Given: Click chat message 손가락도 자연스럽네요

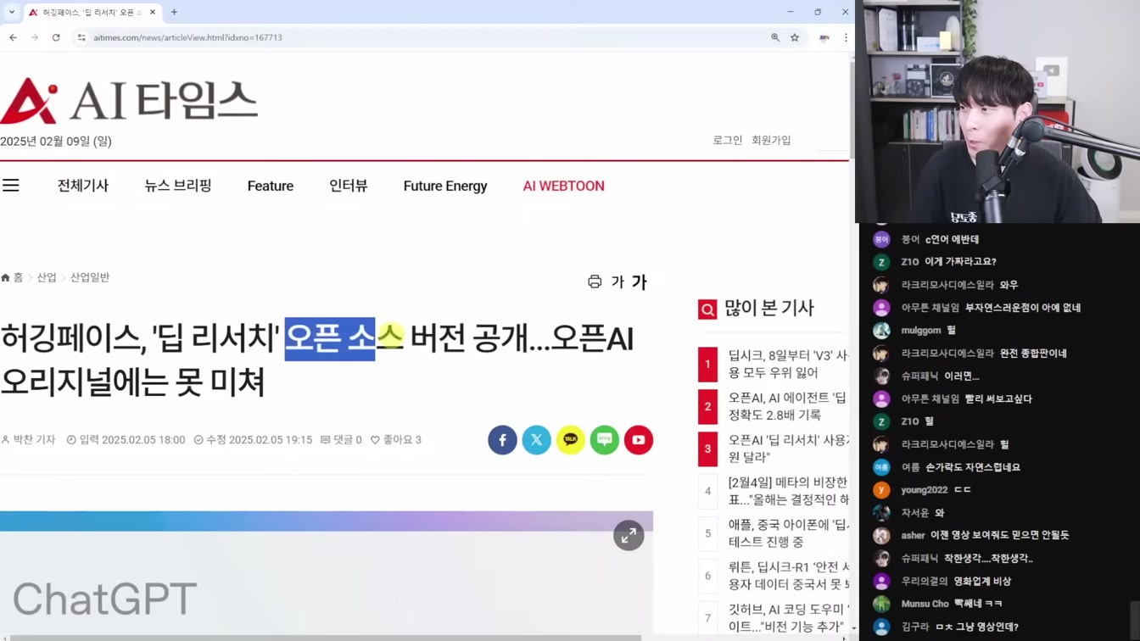Looking at the screenshot, I should pyautogui.click(x=973, y=467).
